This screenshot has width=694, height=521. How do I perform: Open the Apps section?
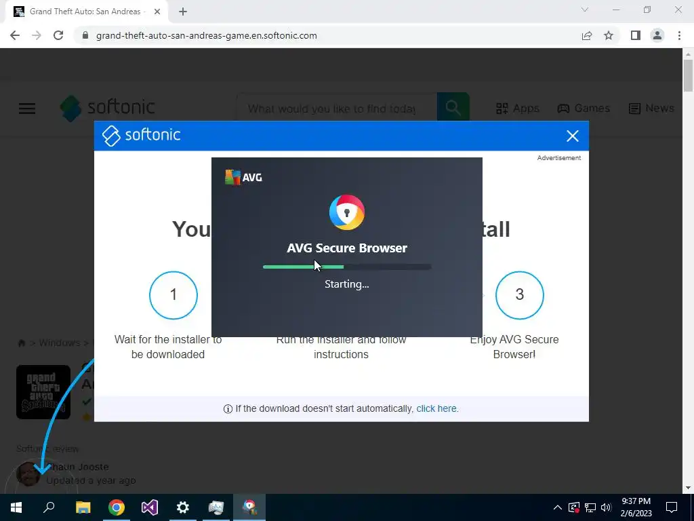click(x=517, y=109)
